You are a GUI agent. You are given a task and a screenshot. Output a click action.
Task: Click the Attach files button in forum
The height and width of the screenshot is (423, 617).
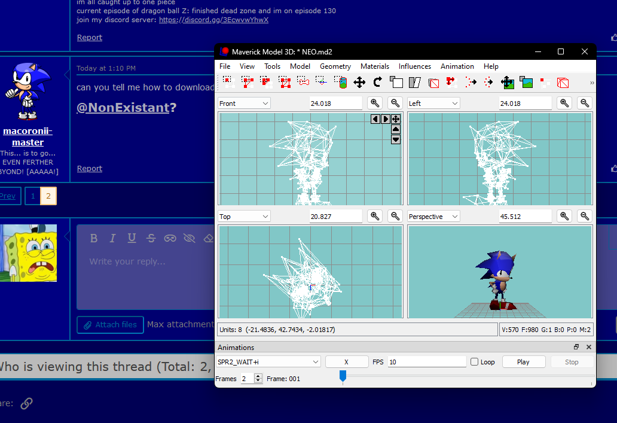click(110, 325)
